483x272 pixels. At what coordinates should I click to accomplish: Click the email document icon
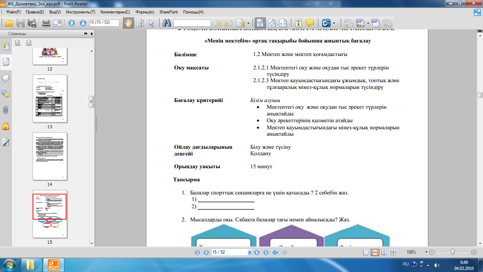coord(58,23)
